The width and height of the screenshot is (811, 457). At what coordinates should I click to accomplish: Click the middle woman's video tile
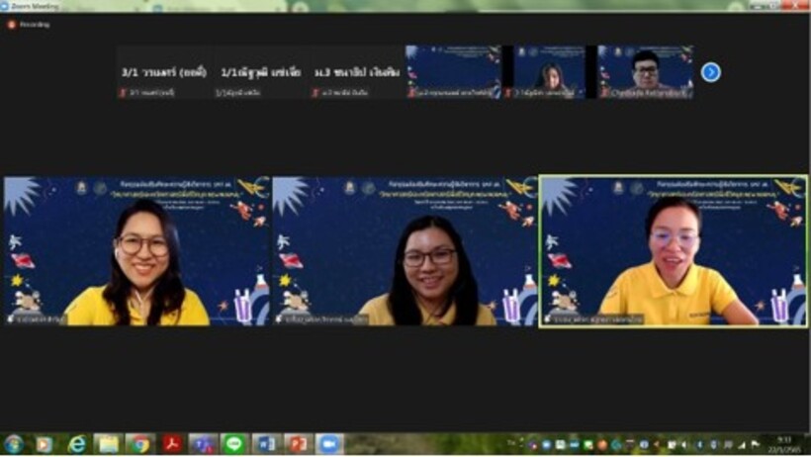click(x=405, y=251)
